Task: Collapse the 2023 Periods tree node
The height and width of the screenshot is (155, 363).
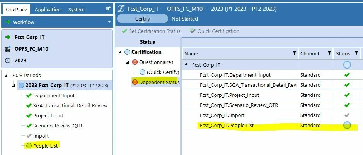Action: [x=6, y=76]
